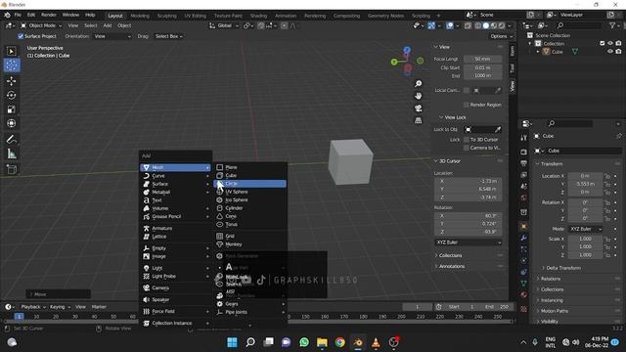Image resolution: width=626 pixels, height=352 pixels.
Task: Enable Lock To 3D Cursor checkbox
Action: pos(467,140)
